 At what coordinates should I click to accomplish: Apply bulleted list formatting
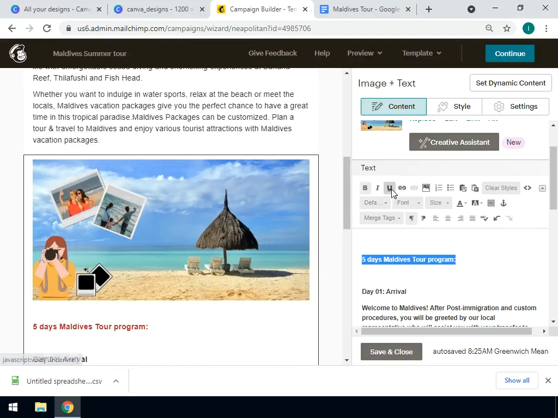(x=451, y=188)
